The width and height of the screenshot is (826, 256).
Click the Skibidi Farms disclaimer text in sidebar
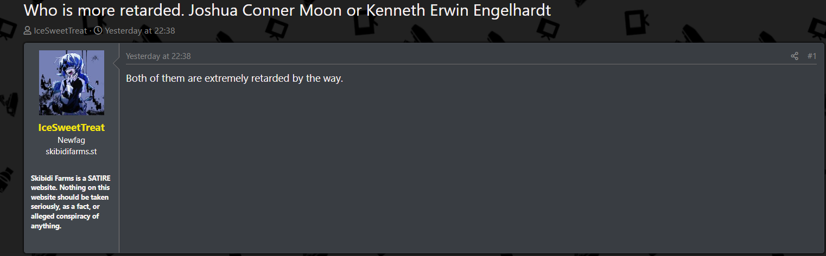(x=71, y=202)
